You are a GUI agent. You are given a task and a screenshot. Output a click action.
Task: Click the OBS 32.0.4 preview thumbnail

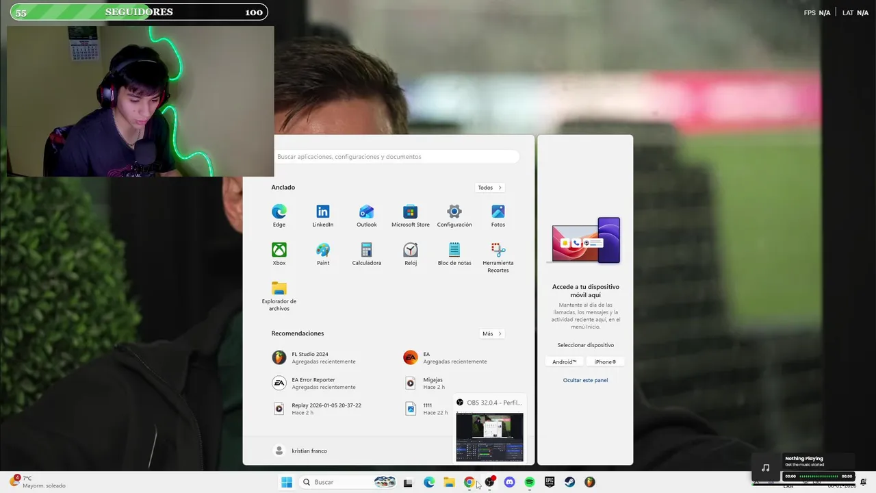pyautogui.click(x=489, y=437)
